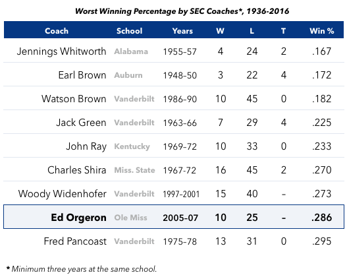This screenshot has width=347, height=277.
Task: Click Earl Brown's Auburn school label
Action: click(128, 75)
